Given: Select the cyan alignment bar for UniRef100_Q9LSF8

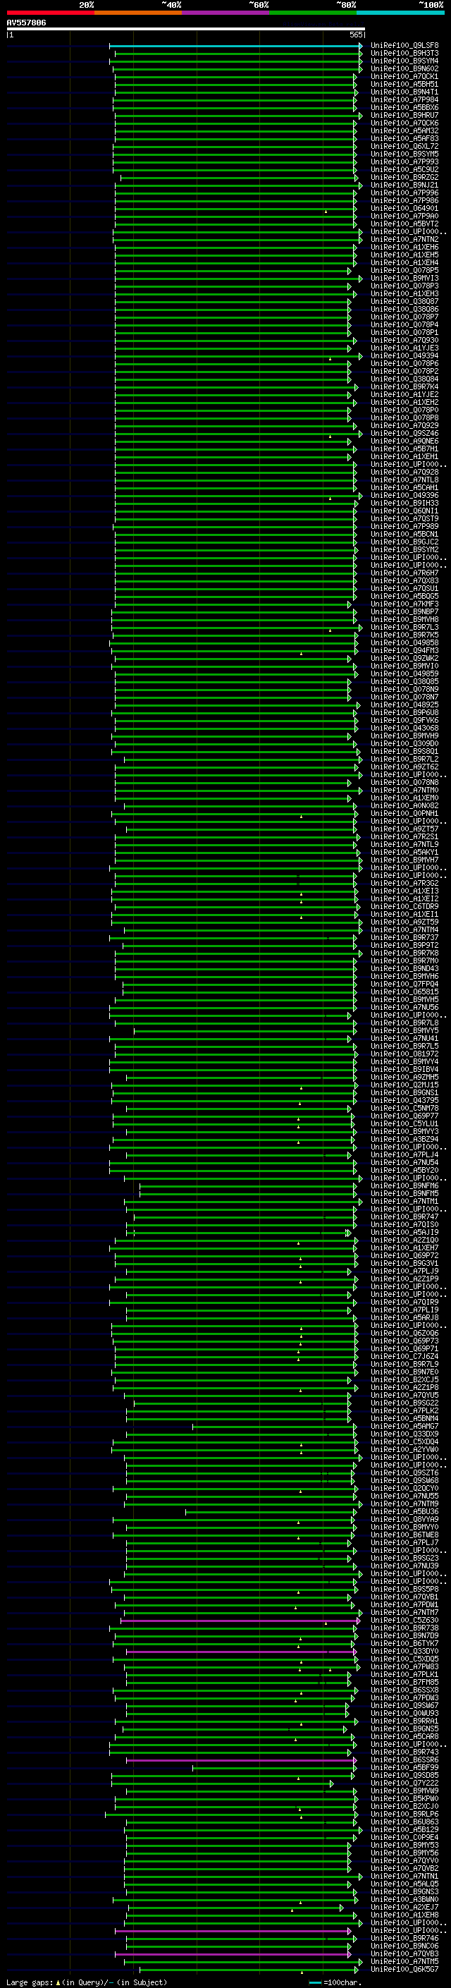Looking at the screenshot, I should coord(236,46).
